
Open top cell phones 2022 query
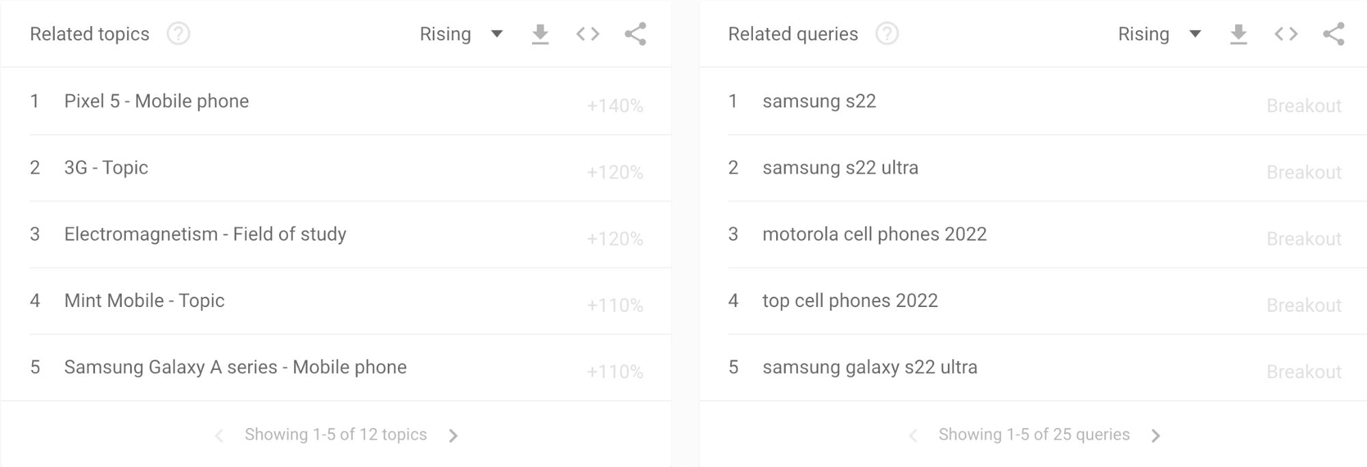(x=850, y=301)
